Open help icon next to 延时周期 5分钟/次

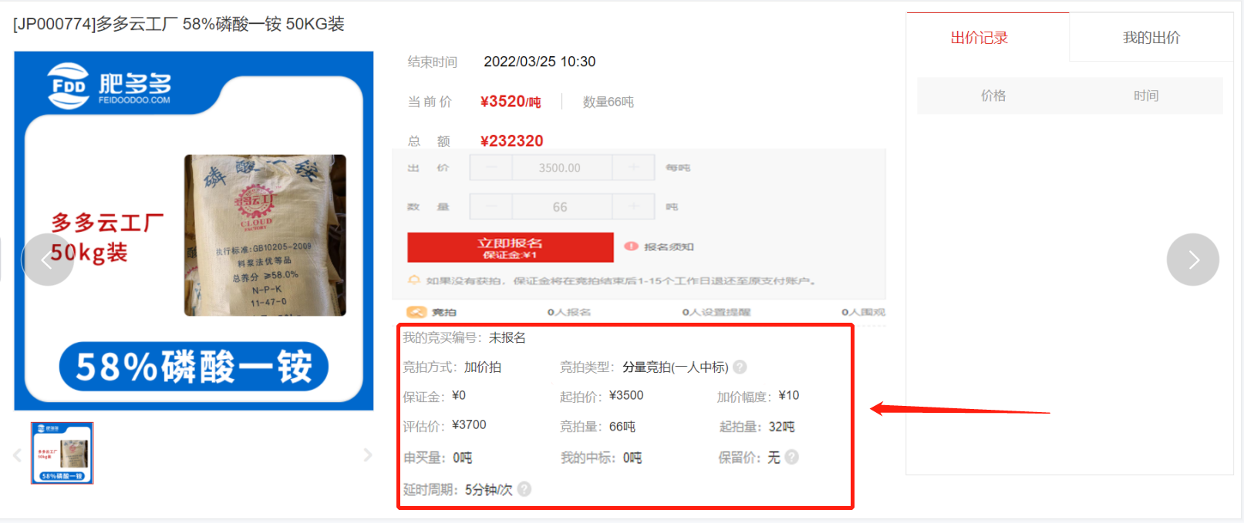524,489
